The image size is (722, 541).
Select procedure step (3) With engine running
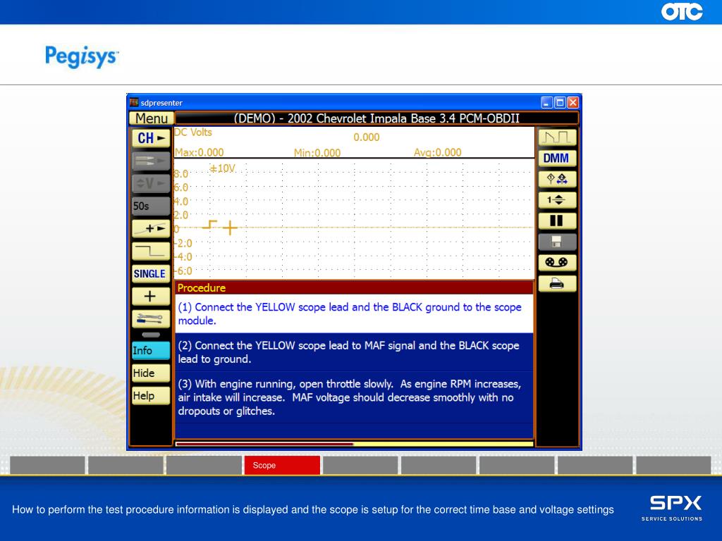[x=354, y=397]
